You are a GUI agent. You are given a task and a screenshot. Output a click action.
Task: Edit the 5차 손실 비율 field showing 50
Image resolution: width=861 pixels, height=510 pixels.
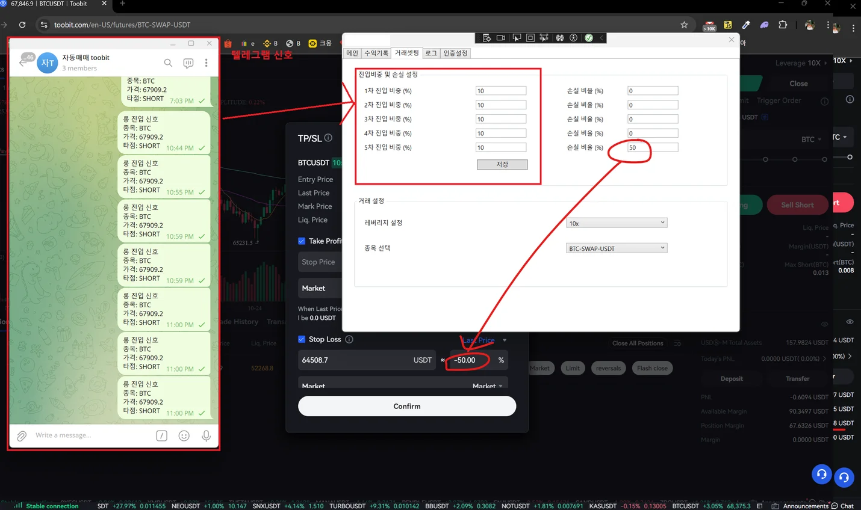[x=653, y=147]
